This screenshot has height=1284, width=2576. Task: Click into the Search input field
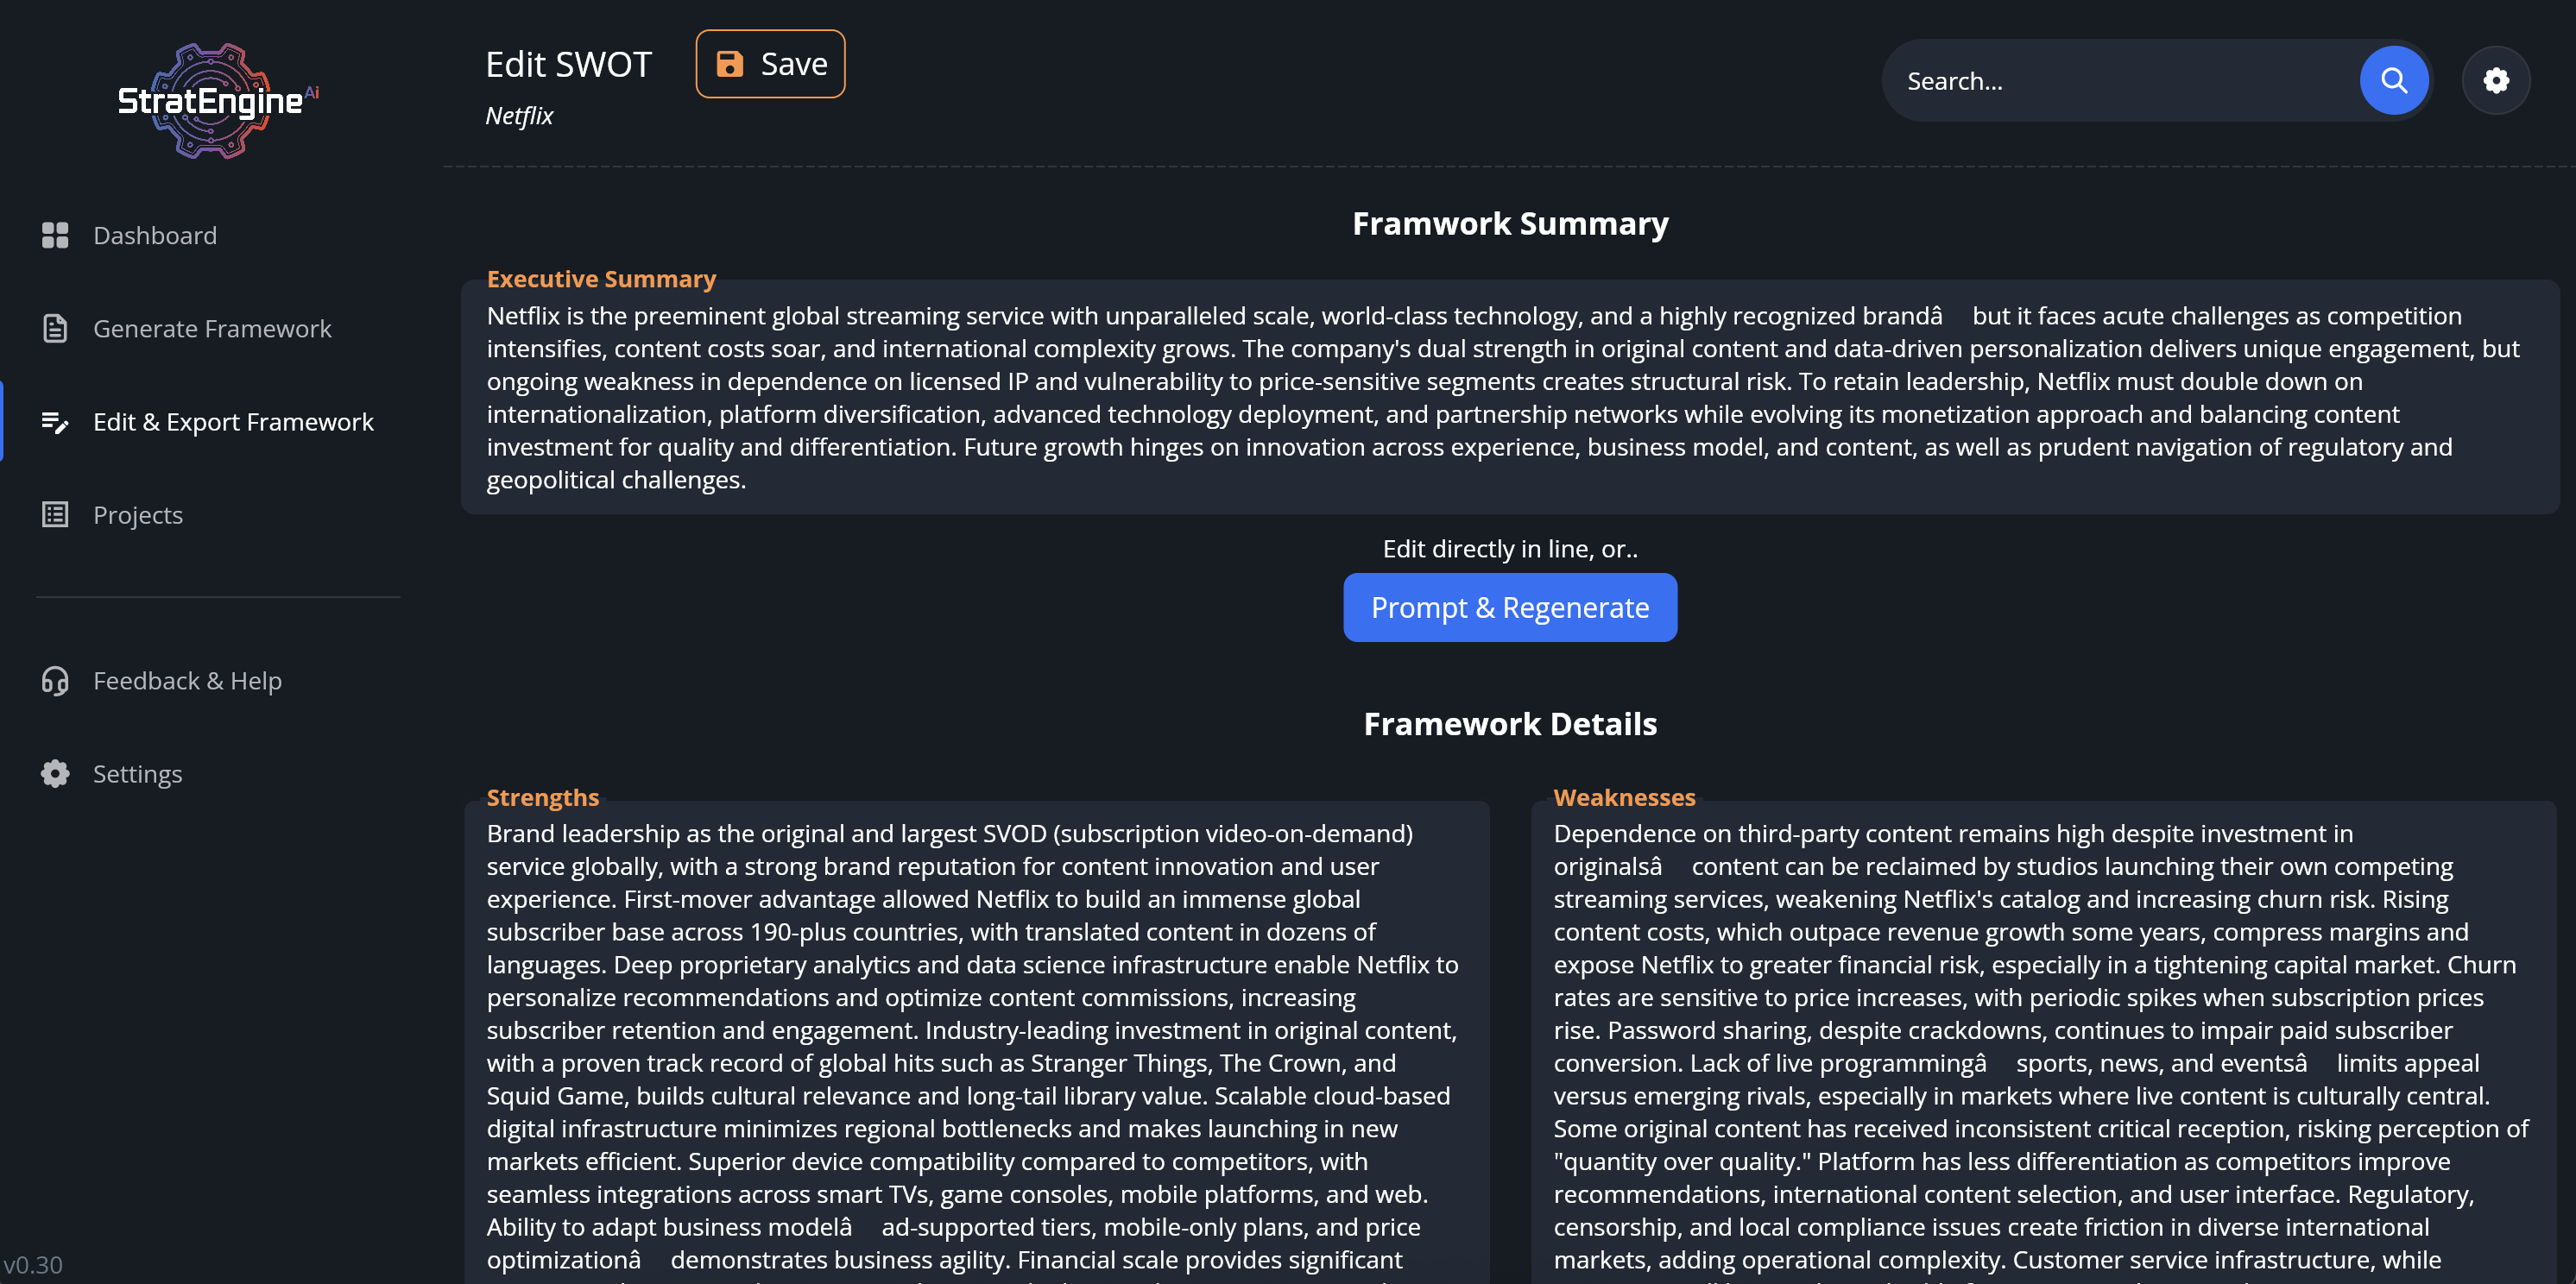coord(2120,81)
